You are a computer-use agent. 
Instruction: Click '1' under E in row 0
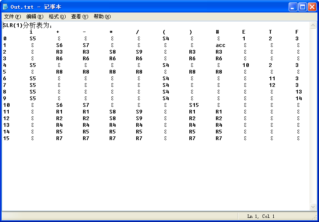[x=244, y=39]
